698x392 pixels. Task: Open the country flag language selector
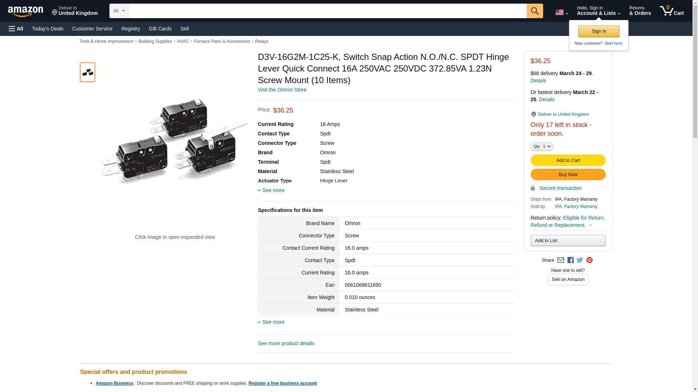(561, 12)
